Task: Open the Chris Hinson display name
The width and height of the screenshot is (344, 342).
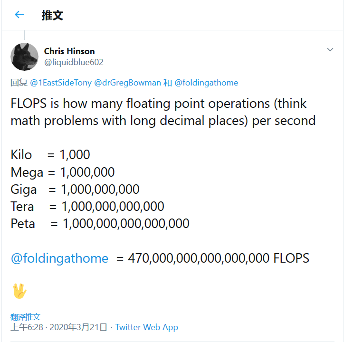Action: click(x=69, y=51)
